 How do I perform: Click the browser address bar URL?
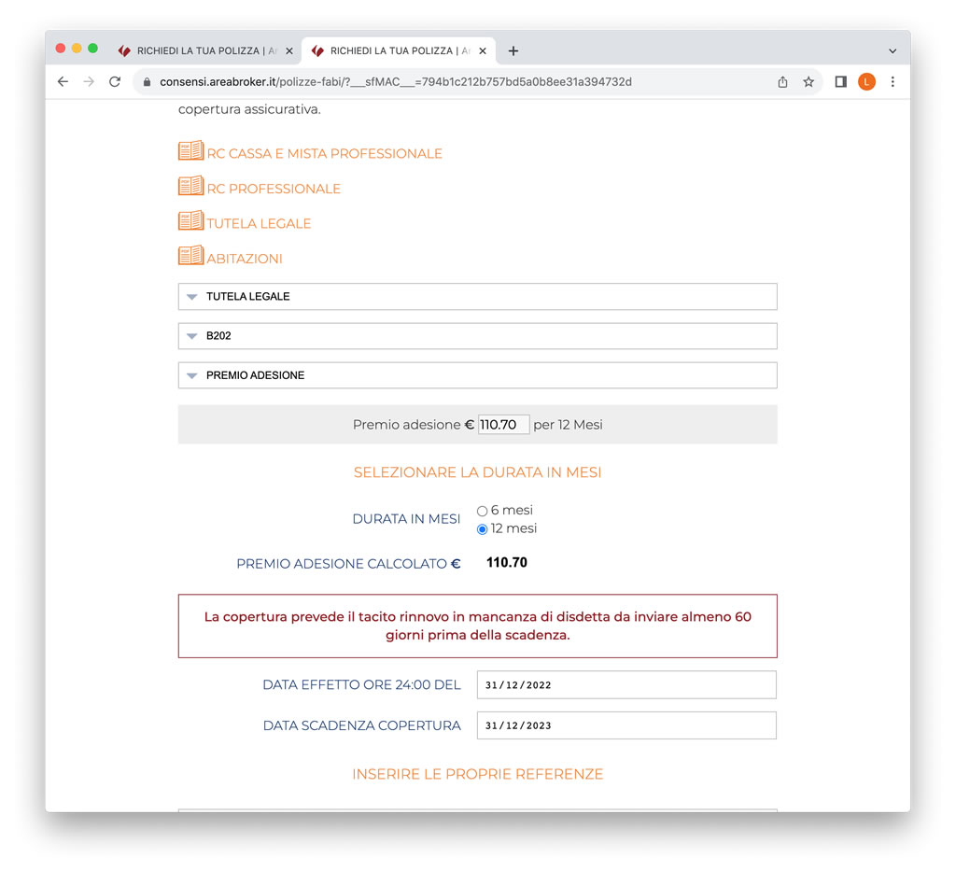(396, 82)
